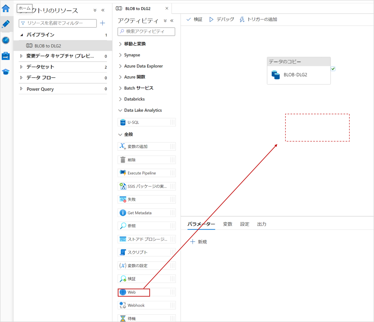Switch to the 変数 tab

pos(228,224)
